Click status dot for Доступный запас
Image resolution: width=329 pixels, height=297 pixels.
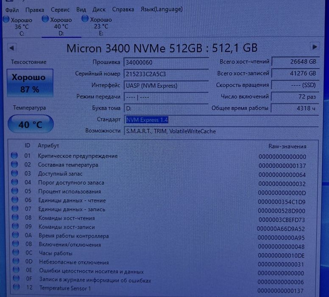coord(15,173)
